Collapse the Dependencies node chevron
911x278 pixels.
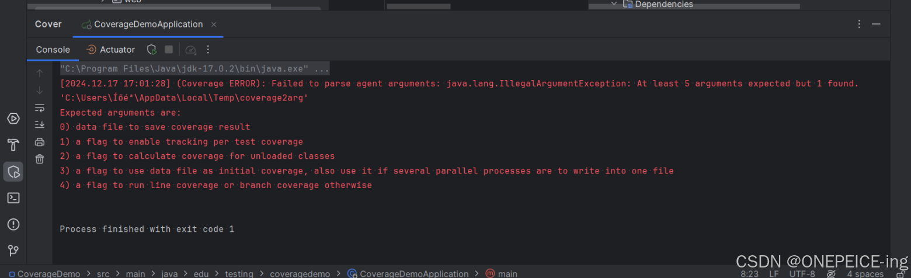coord(614,4)
